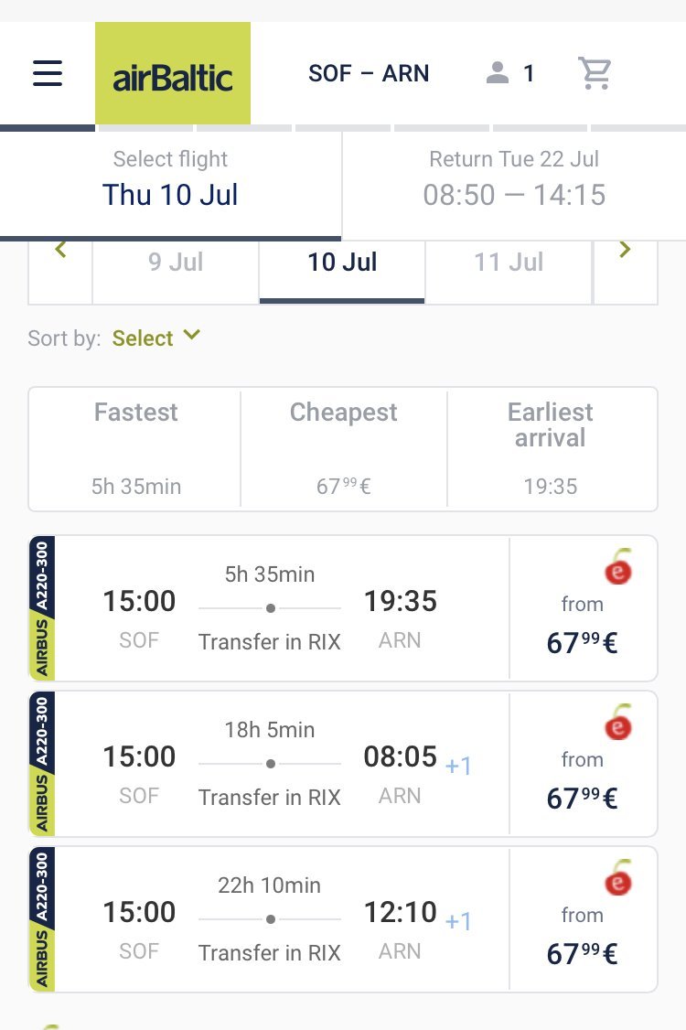The height and width of the screenshot is (1030, 686).
Task: Go to previous dates with left chevron
Action: pos(60,251)
